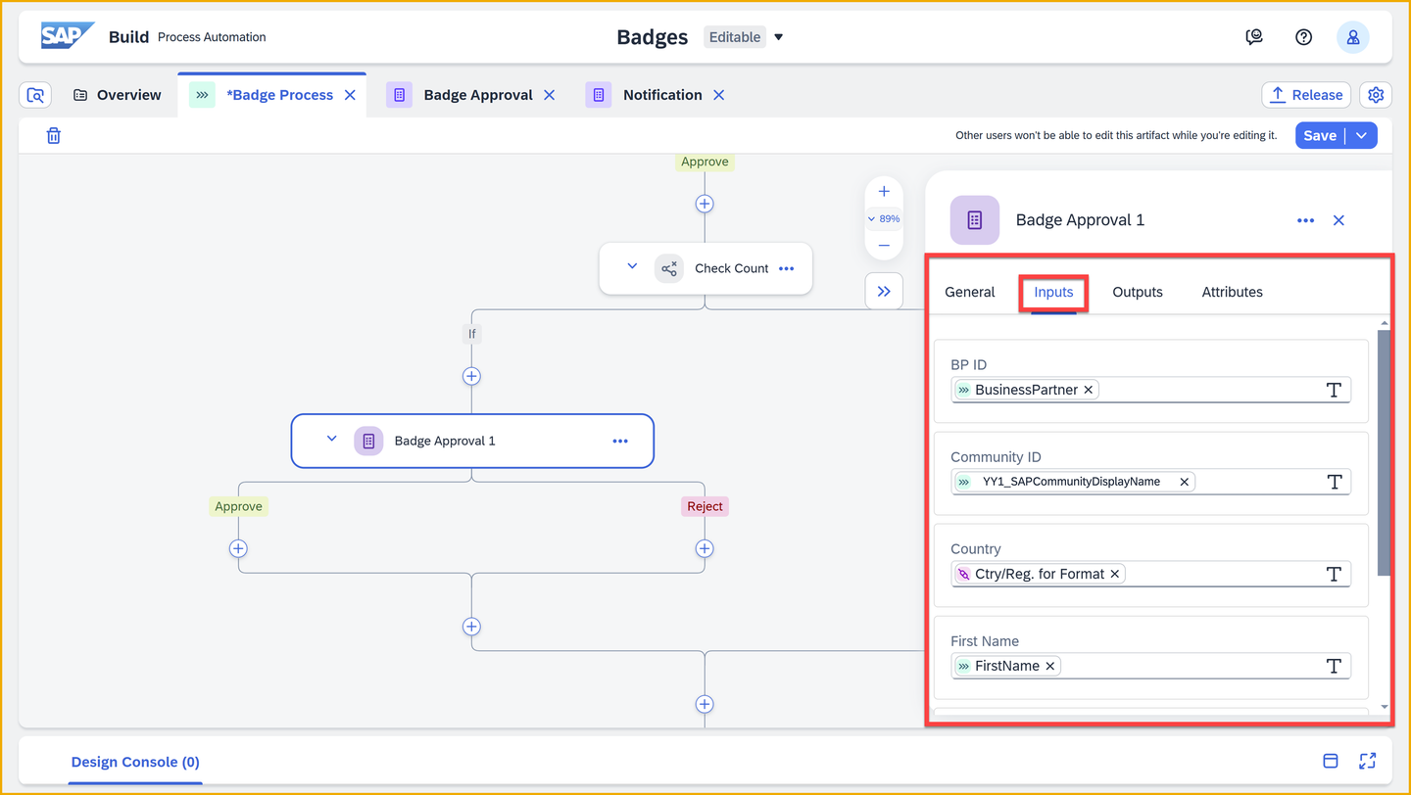The image size is (1411, 795).
Task: Remove the YY1_SAPCommunityDisplayName token
Action: 1184,482
